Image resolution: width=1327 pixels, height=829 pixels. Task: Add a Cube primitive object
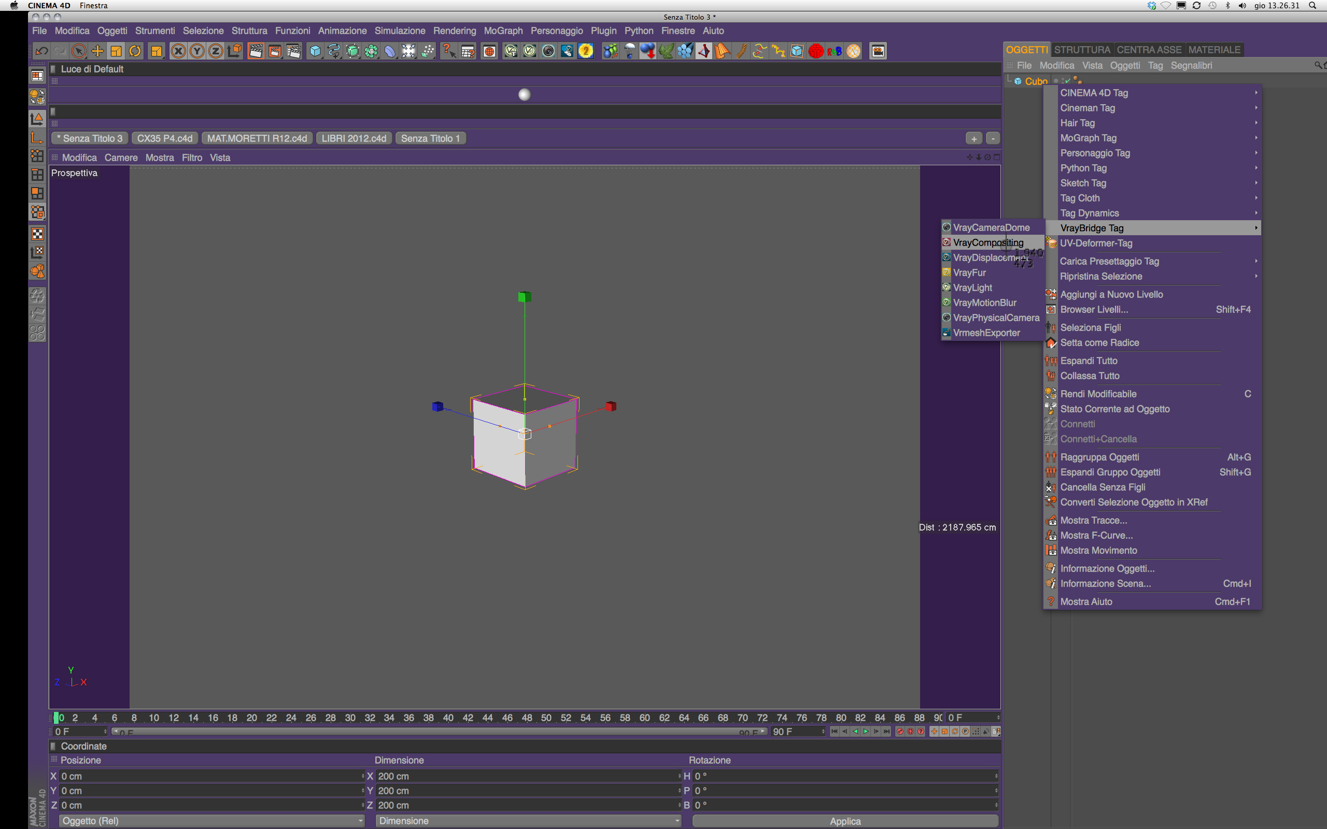point(315,51)
